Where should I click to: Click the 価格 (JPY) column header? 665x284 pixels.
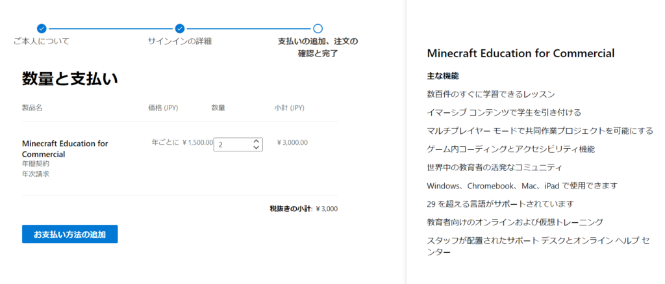point(163,108)
